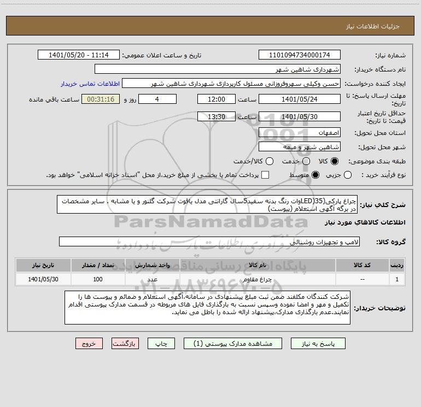Click the ردیف column header
This screenshot has width=421, height=407.
click(397, 265)
